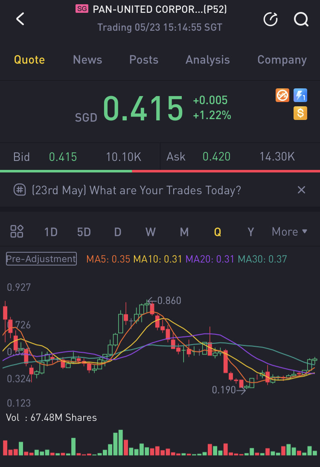Tap the 0.190 low price marker
The image size is (320, 467).
point(224,390)
